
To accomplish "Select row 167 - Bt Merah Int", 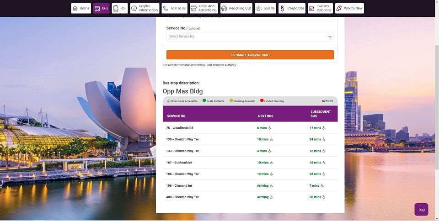I will pos(250,163).
